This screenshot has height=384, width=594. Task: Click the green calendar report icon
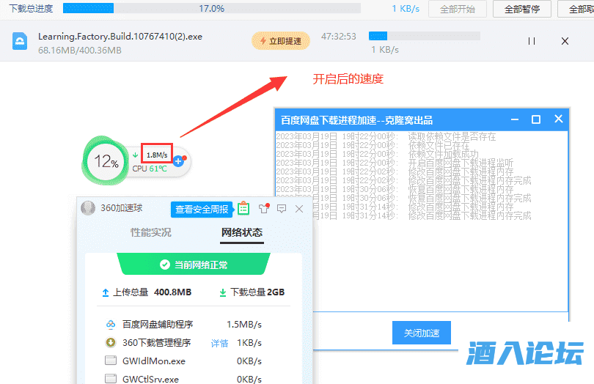(243, 208)
